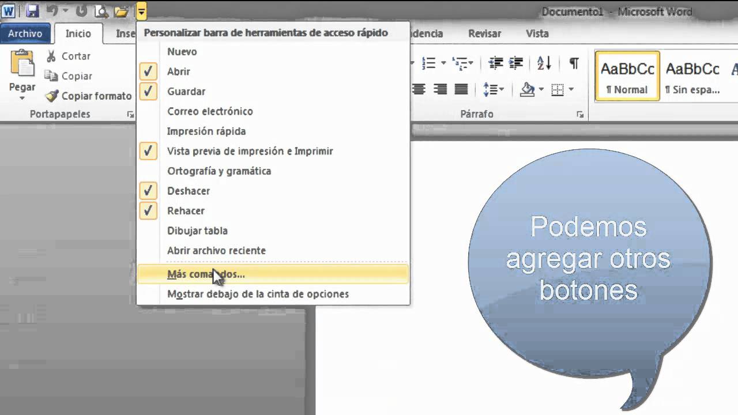This screenshot has height=415, width=738.
Task: Click the line spacing icon
Action: (490, 89)
